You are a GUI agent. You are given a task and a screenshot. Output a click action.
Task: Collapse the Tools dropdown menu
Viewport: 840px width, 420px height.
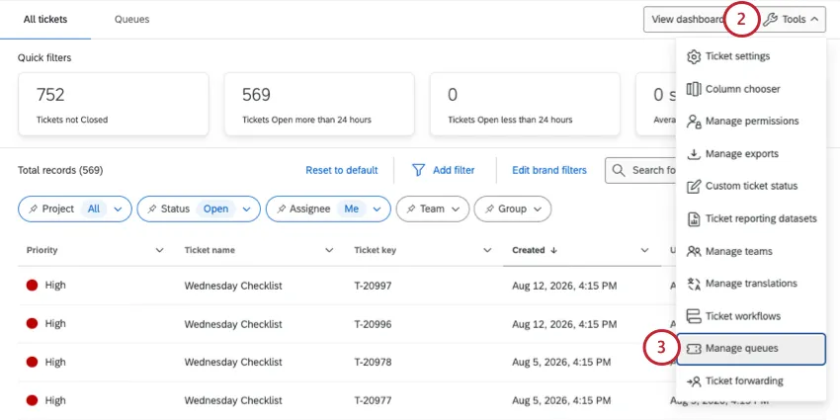pyautogui.click(x=793, y=20)
